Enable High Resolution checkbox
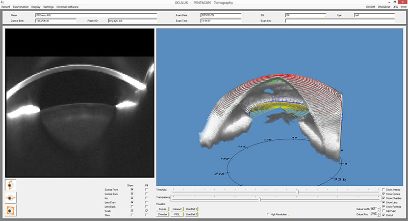The height and width of the screenshot is (221, 408). point(268,214)
